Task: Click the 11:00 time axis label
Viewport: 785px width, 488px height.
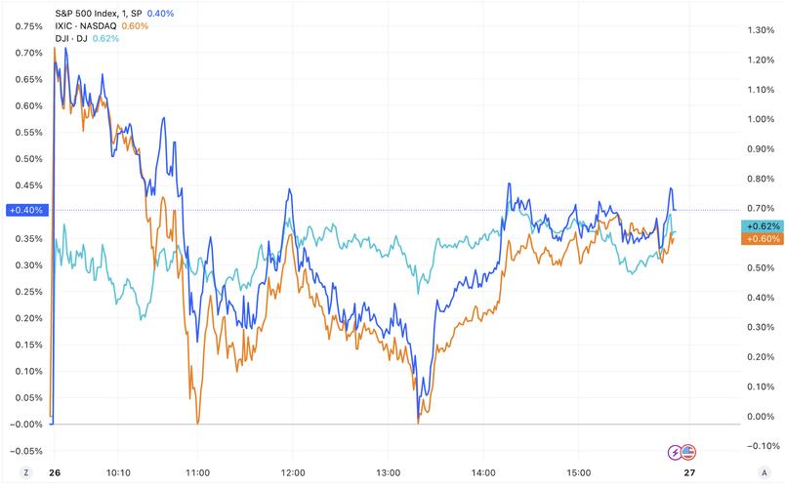Action: (198, 473)
